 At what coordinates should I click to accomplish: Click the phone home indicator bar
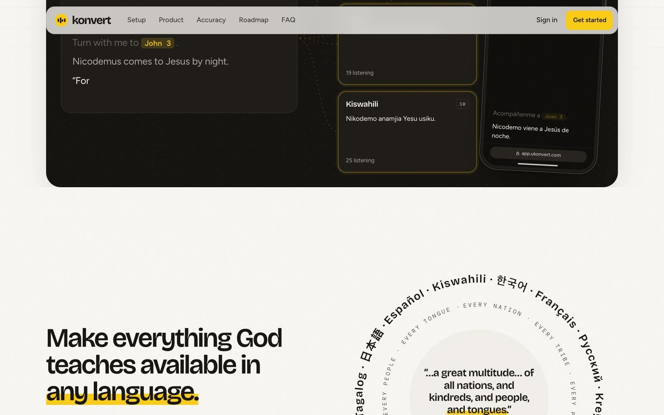537,165
